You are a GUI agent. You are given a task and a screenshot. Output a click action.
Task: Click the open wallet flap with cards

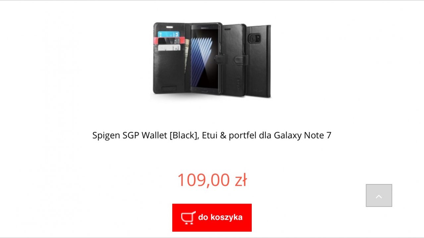(170, 58)
